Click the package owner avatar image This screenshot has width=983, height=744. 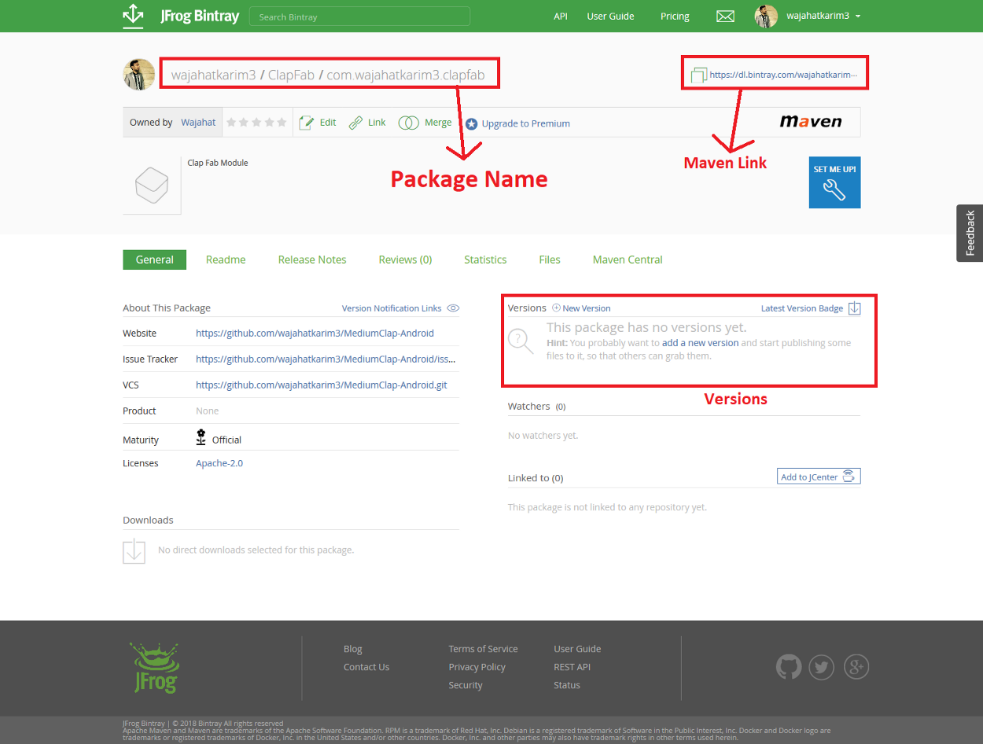[139, 75]
